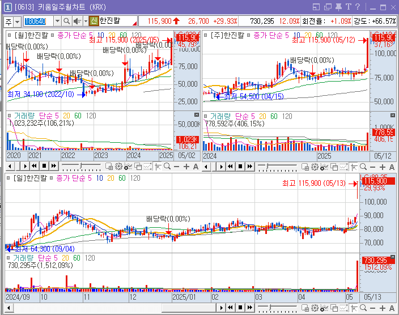399x315 pixels.
Task: Increase weekly chart bars with plus
Action: [382, 167]
